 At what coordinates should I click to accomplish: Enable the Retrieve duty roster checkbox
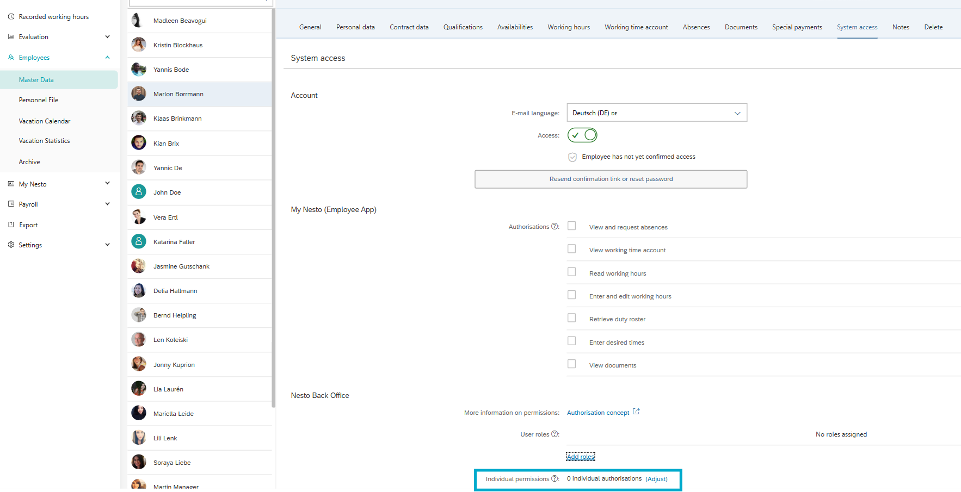571,318
